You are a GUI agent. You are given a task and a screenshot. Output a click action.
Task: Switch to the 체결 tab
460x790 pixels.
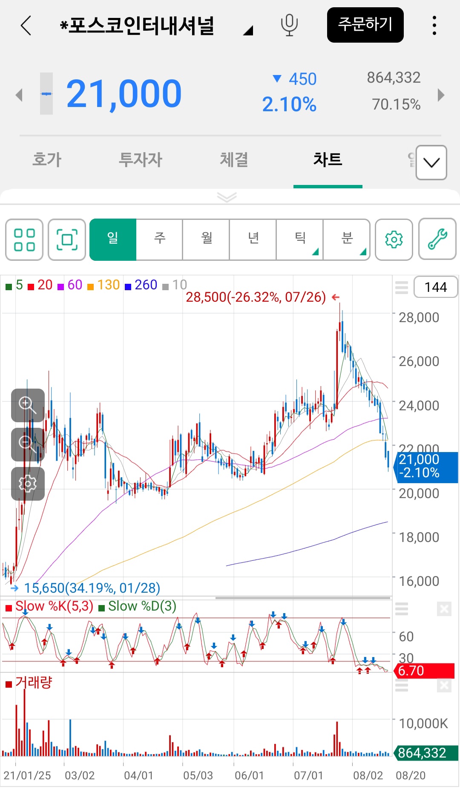click(234, 160)
